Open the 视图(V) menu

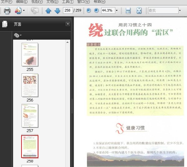[37, 2]
